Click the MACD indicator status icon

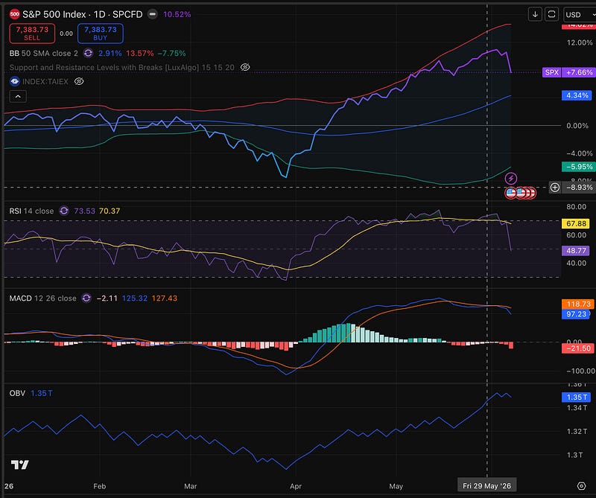[86, 299]
